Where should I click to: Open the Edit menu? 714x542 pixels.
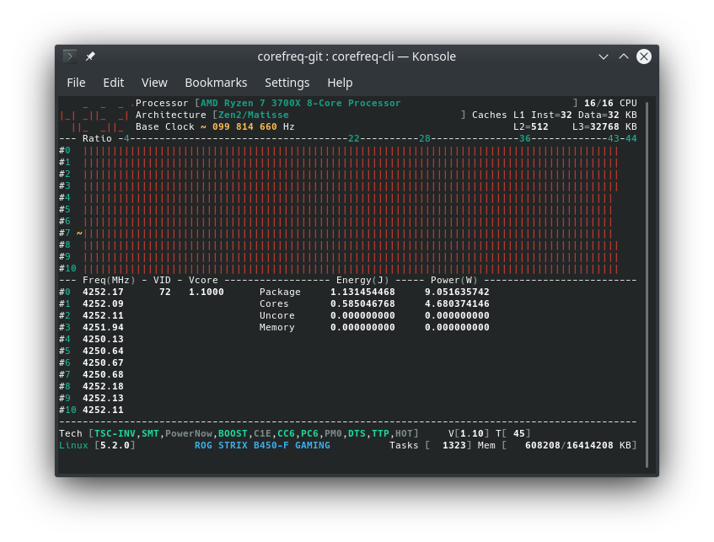pyautogui.click(x=113, y=83)
